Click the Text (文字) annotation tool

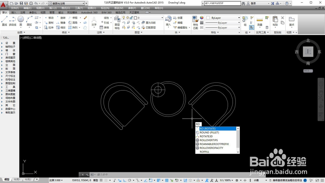click(x=94, y=22)
